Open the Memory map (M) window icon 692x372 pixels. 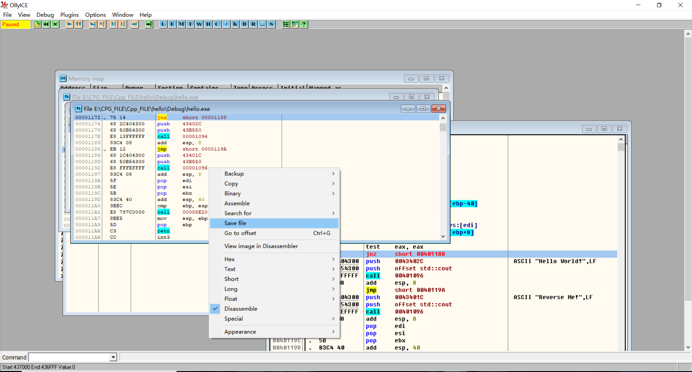(x=181, y=24)
